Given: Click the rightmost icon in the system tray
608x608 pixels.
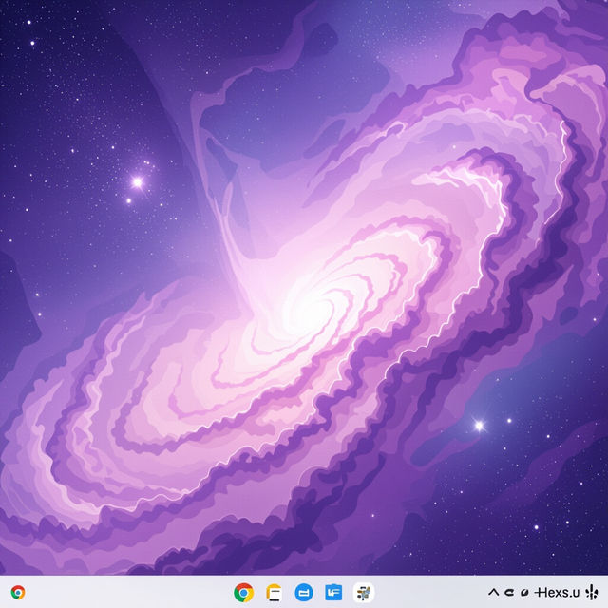Looking at the screenshot, I should coord(591,592).
